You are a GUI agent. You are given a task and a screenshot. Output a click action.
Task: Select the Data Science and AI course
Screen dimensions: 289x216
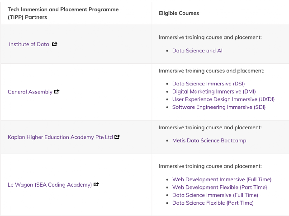point(197,51)
